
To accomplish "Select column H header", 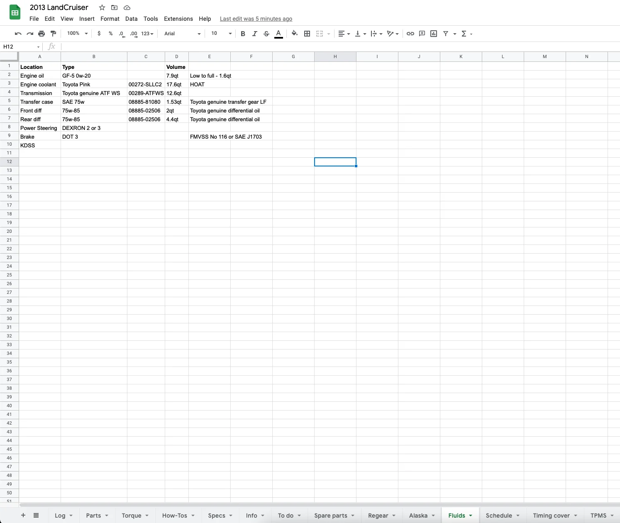I will point(335,56).
